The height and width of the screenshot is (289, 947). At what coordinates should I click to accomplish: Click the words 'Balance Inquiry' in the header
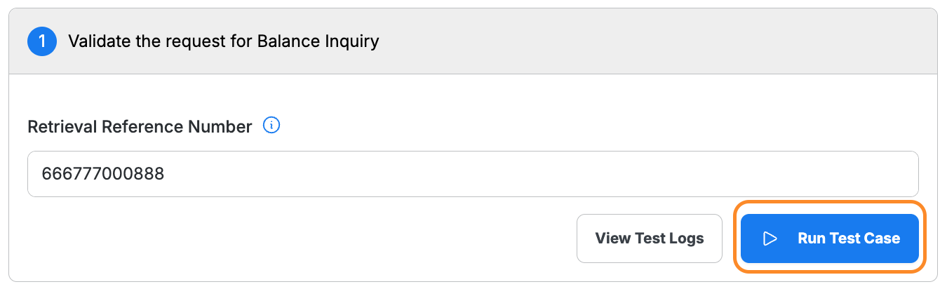pyautogui.click(x=328, y=41)
